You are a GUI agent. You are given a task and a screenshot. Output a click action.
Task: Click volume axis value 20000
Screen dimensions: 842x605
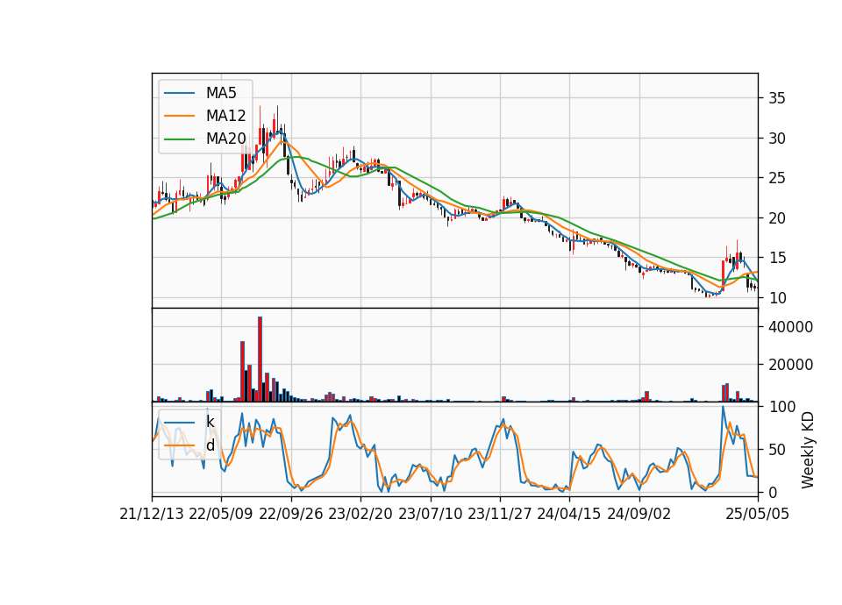790,365
